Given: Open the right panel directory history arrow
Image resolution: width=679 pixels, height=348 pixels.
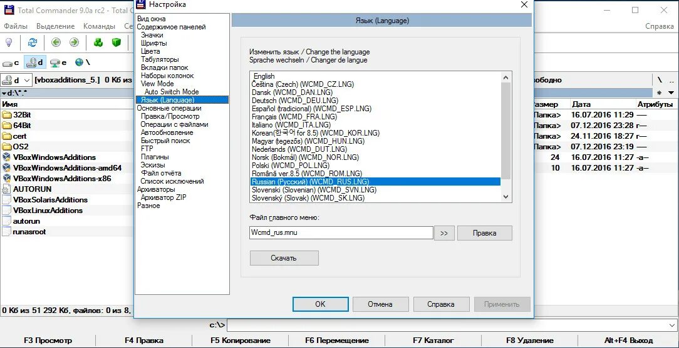Looking at the screenshot, I should [671, 93].
